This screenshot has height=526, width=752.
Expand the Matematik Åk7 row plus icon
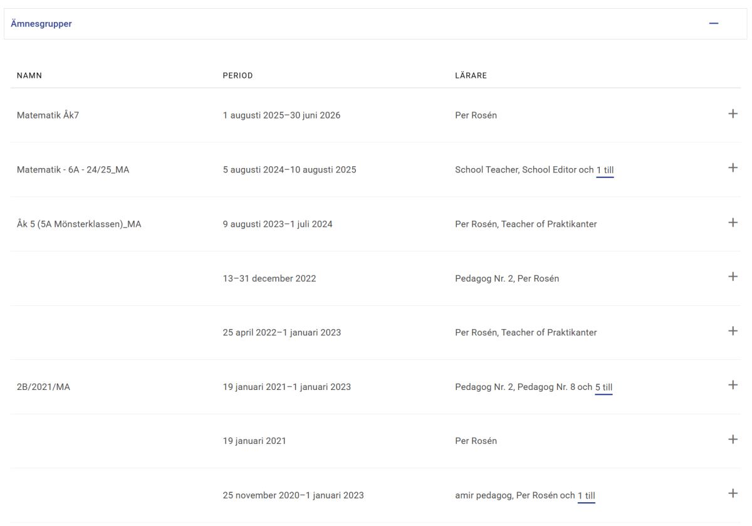[733, 114]
